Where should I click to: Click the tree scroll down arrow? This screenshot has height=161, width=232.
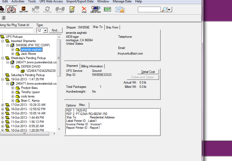(x=59, y=129)
